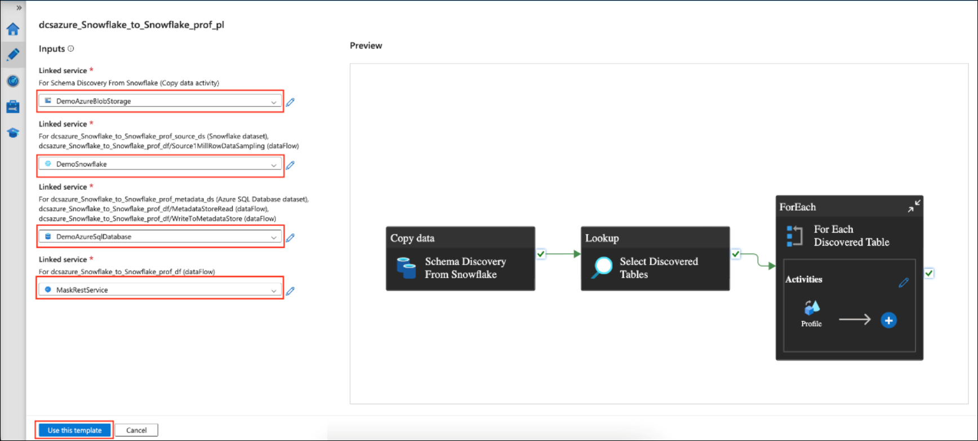Click the Use this template button
Image resolution: width=978 pixels, height=441 pixels.
pos(74,430)
